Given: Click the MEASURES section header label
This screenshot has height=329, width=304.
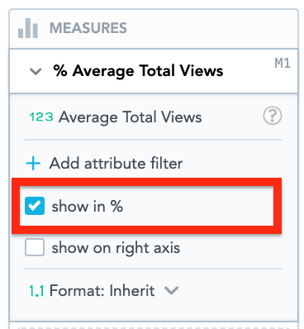Looking at the screenshot, I should click(x=88, y=28).
